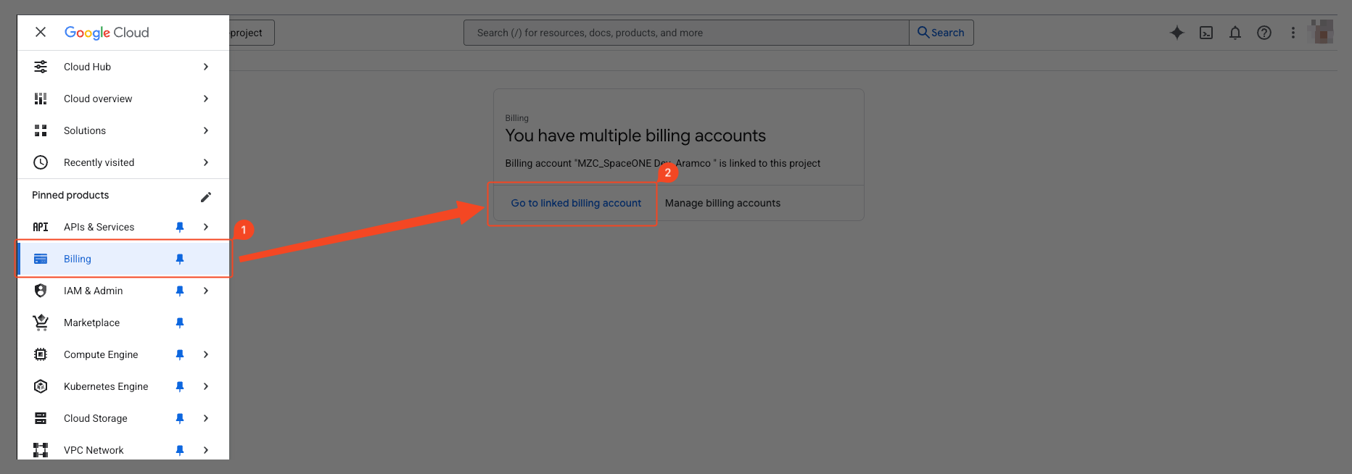Click the Search button
1352x474 pixels.
click(x=941, y=33)
